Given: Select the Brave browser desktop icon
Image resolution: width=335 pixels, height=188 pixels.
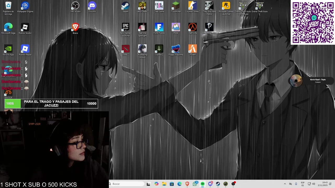Looking at the screenshot, I should [75, 29].
